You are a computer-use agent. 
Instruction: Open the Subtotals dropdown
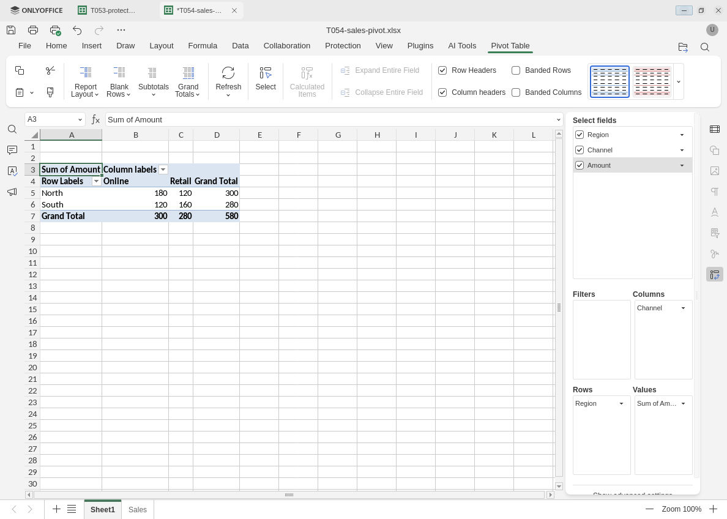point(154,81)
